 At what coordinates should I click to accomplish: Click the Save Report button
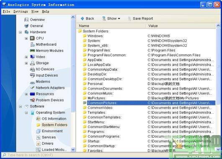[141, 18]
